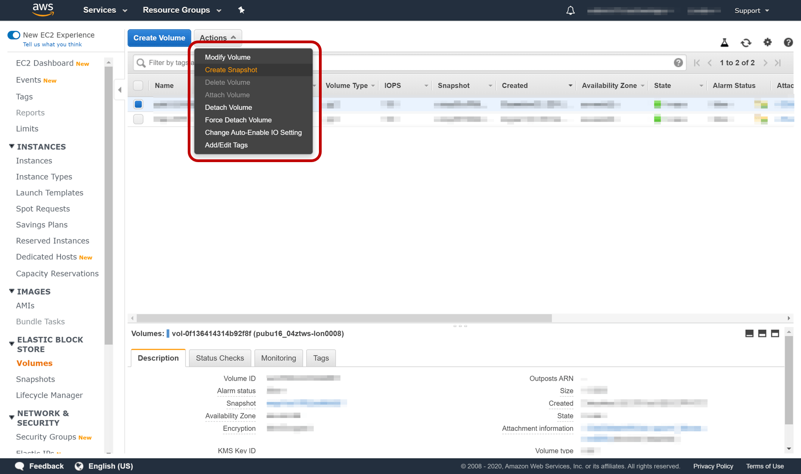The width and height of the screenshot is (801, 474).
Task: Choose Create Snapshot from Actions menu
Action: point(231,70)
